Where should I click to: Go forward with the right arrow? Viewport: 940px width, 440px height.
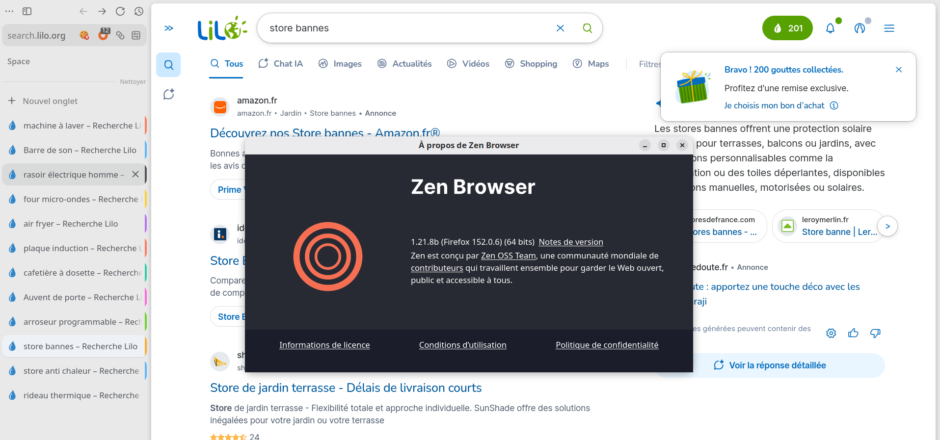[102, 11]
